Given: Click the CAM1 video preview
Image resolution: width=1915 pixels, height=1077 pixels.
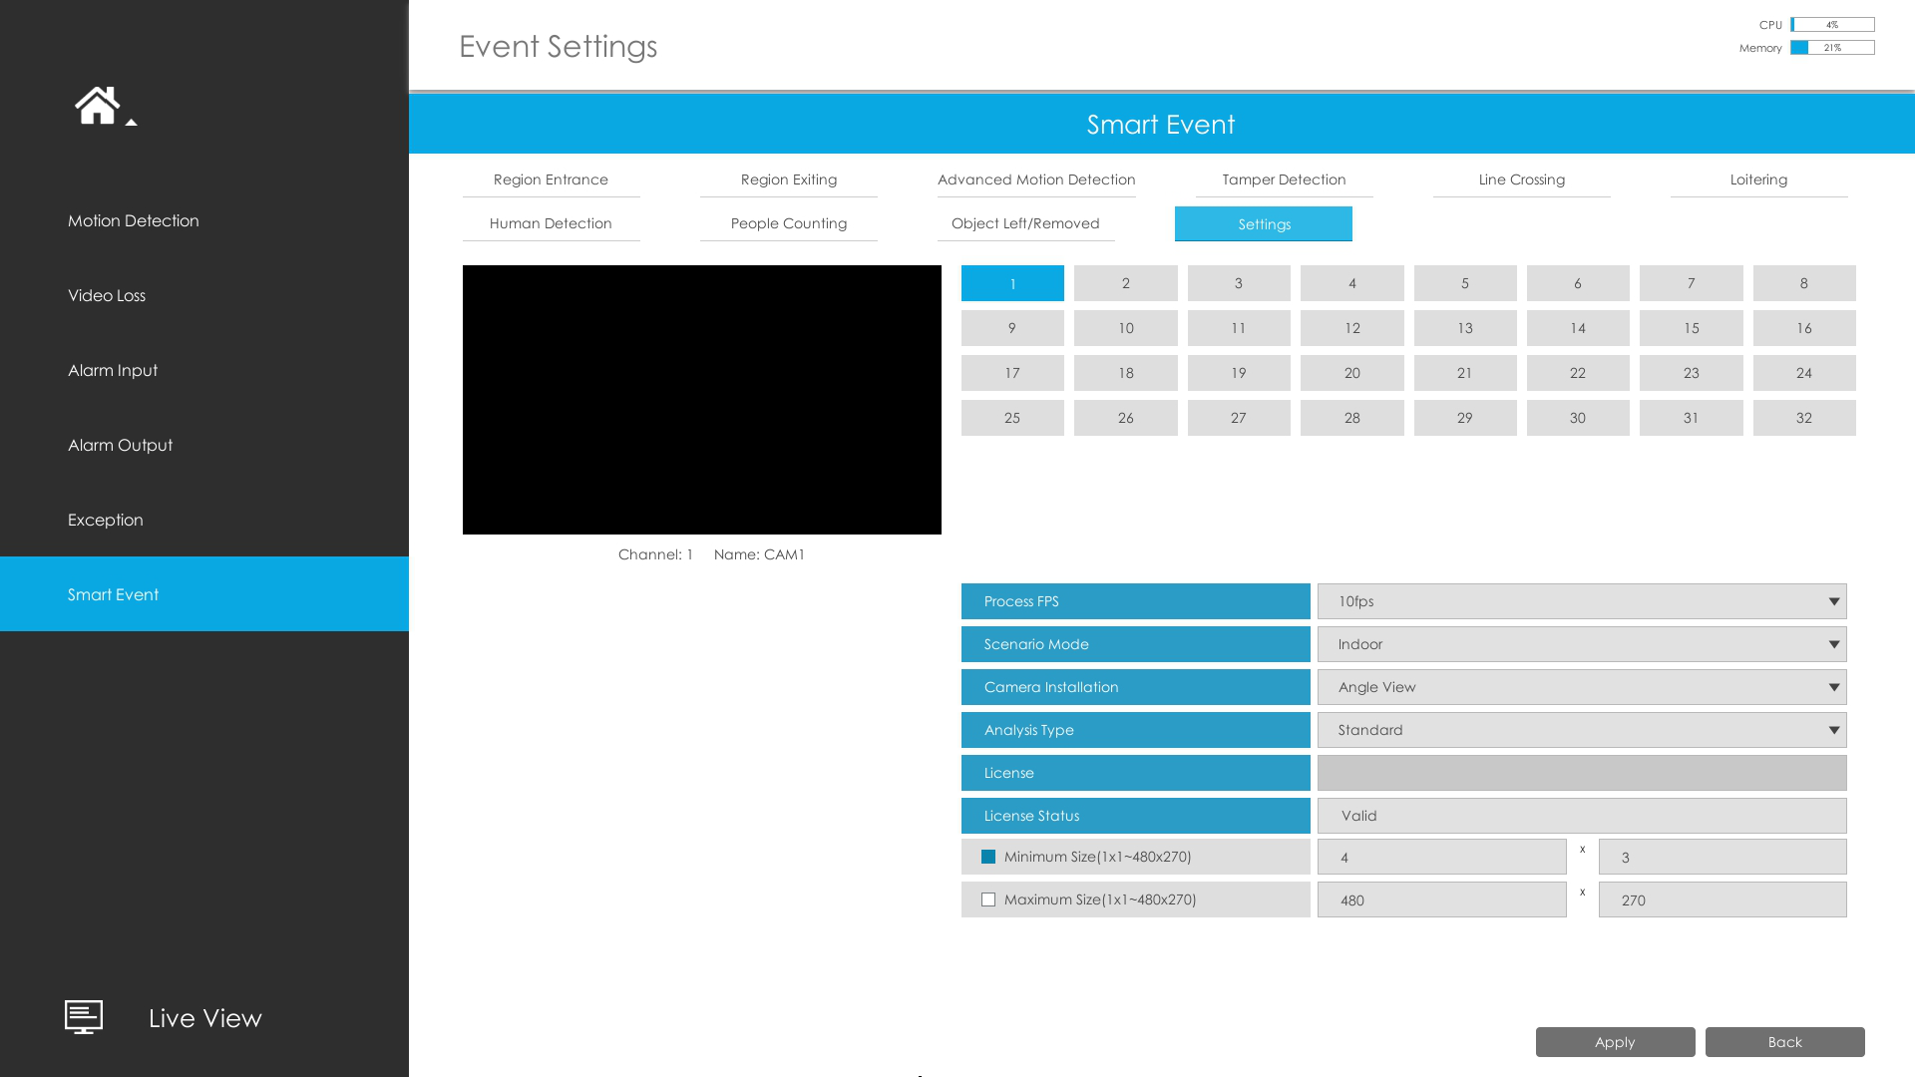Looking at the screenshot, I should pos(701,400).
